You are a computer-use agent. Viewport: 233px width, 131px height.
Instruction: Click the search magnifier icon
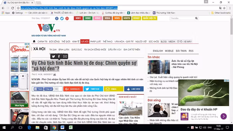tap(196, 18)
